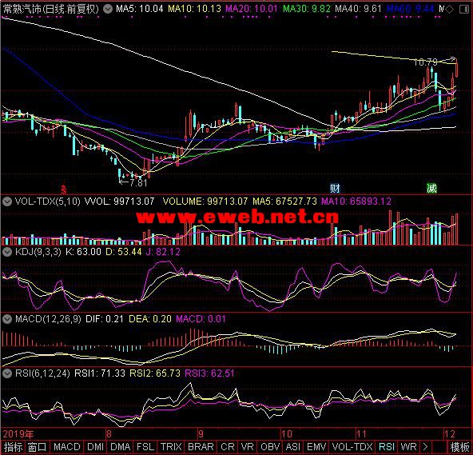Screen dimensions: 473x455
Task: Switch to the MACD indicator tab
Action: 66,447
